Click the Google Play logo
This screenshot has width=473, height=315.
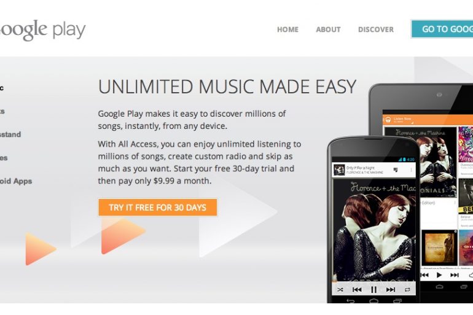tap(43, 30)
